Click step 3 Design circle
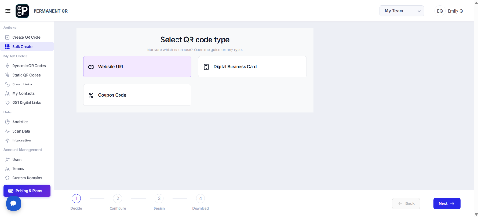 pyautogui.click(x=159, y=199)
